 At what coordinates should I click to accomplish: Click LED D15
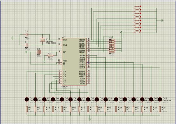tap(151, 99)
